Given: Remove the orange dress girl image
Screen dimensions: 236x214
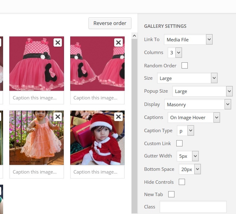Looking at the screenshot, I should [58, 117].
